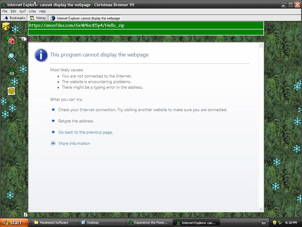
Task: Switch to Maximized Software taskbar item
Action: point(54,223)
